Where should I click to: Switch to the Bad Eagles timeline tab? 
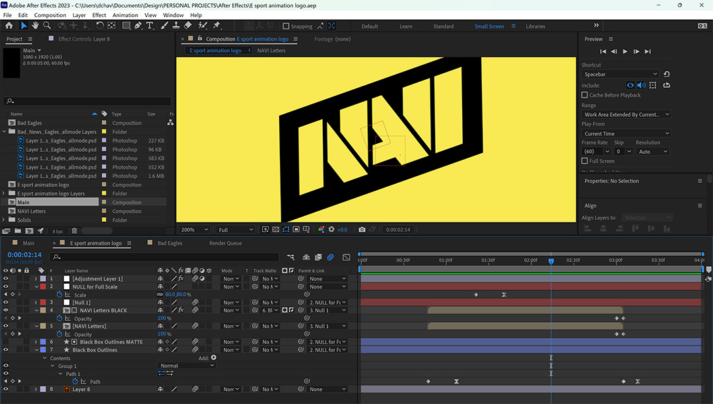170,243
